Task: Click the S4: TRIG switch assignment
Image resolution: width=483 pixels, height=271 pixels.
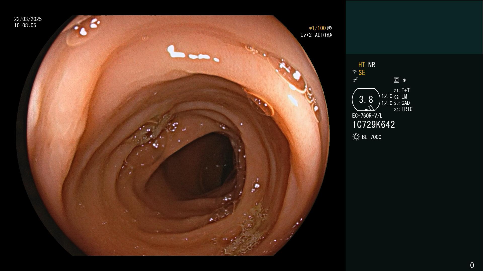Action: point(403,109)
